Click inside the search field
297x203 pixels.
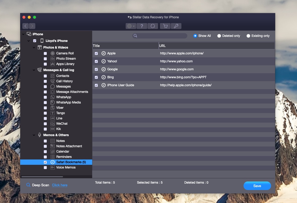click(160, 36)
